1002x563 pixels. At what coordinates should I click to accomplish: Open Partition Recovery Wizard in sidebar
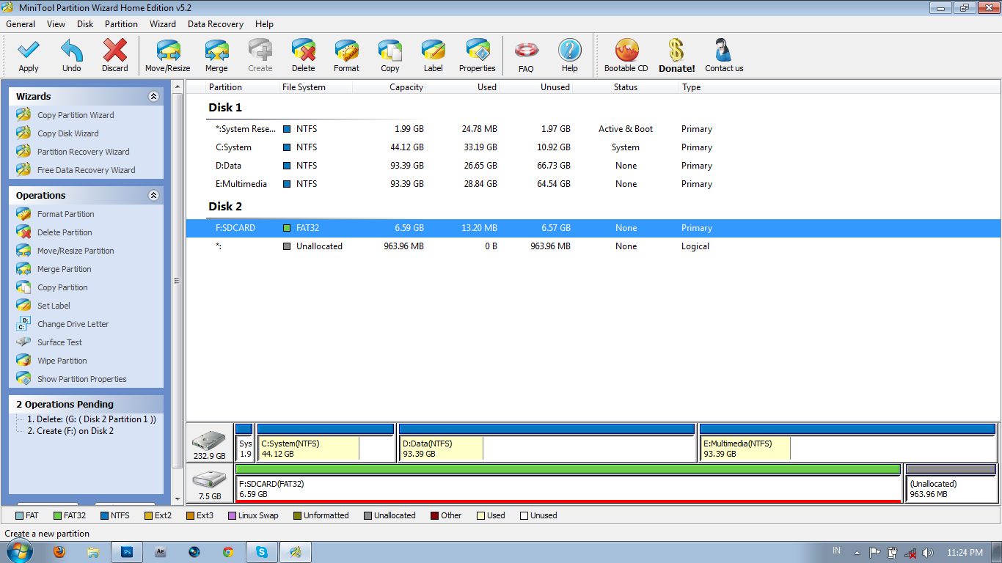[83, 152]
